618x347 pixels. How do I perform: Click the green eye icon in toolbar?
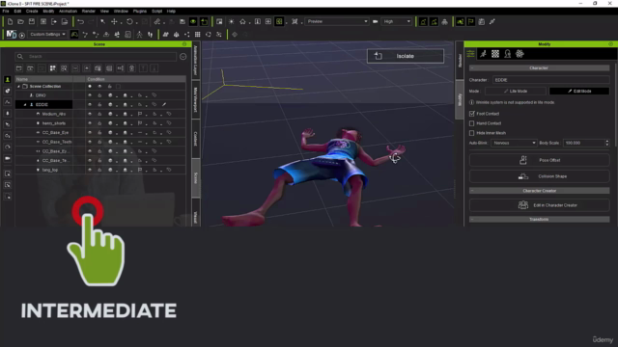[193, 21]
